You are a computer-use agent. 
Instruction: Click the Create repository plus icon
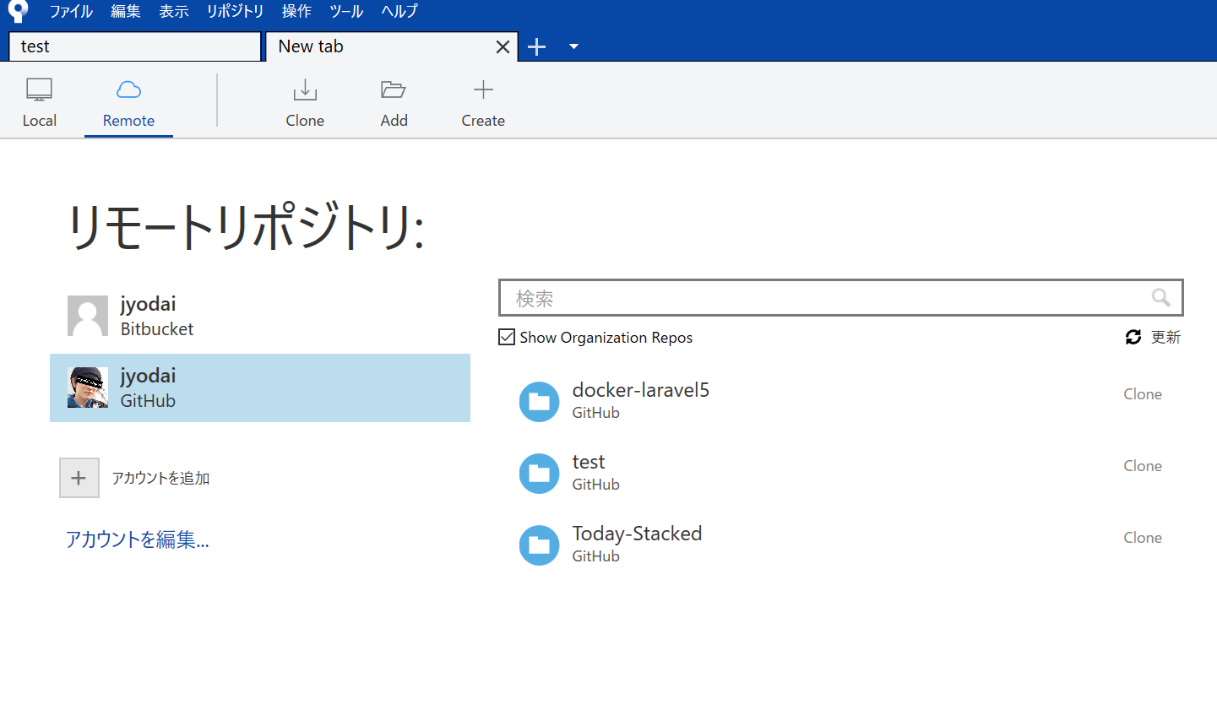tap(482, 89)
